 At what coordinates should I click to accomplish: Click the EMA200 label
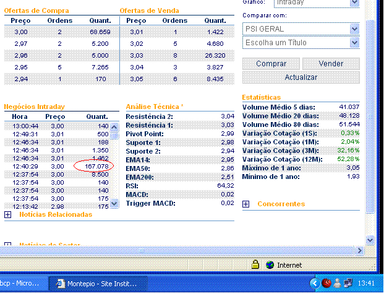(140, 177)
